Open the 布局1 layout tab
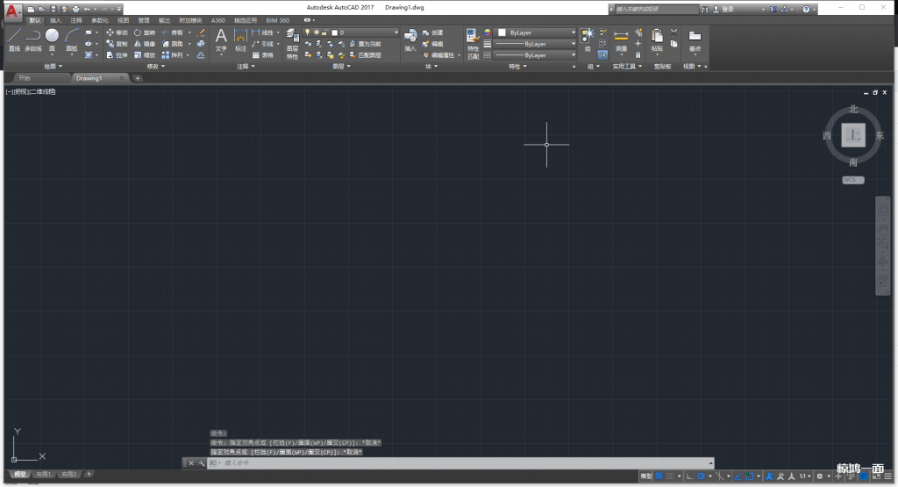 point(42,474)
